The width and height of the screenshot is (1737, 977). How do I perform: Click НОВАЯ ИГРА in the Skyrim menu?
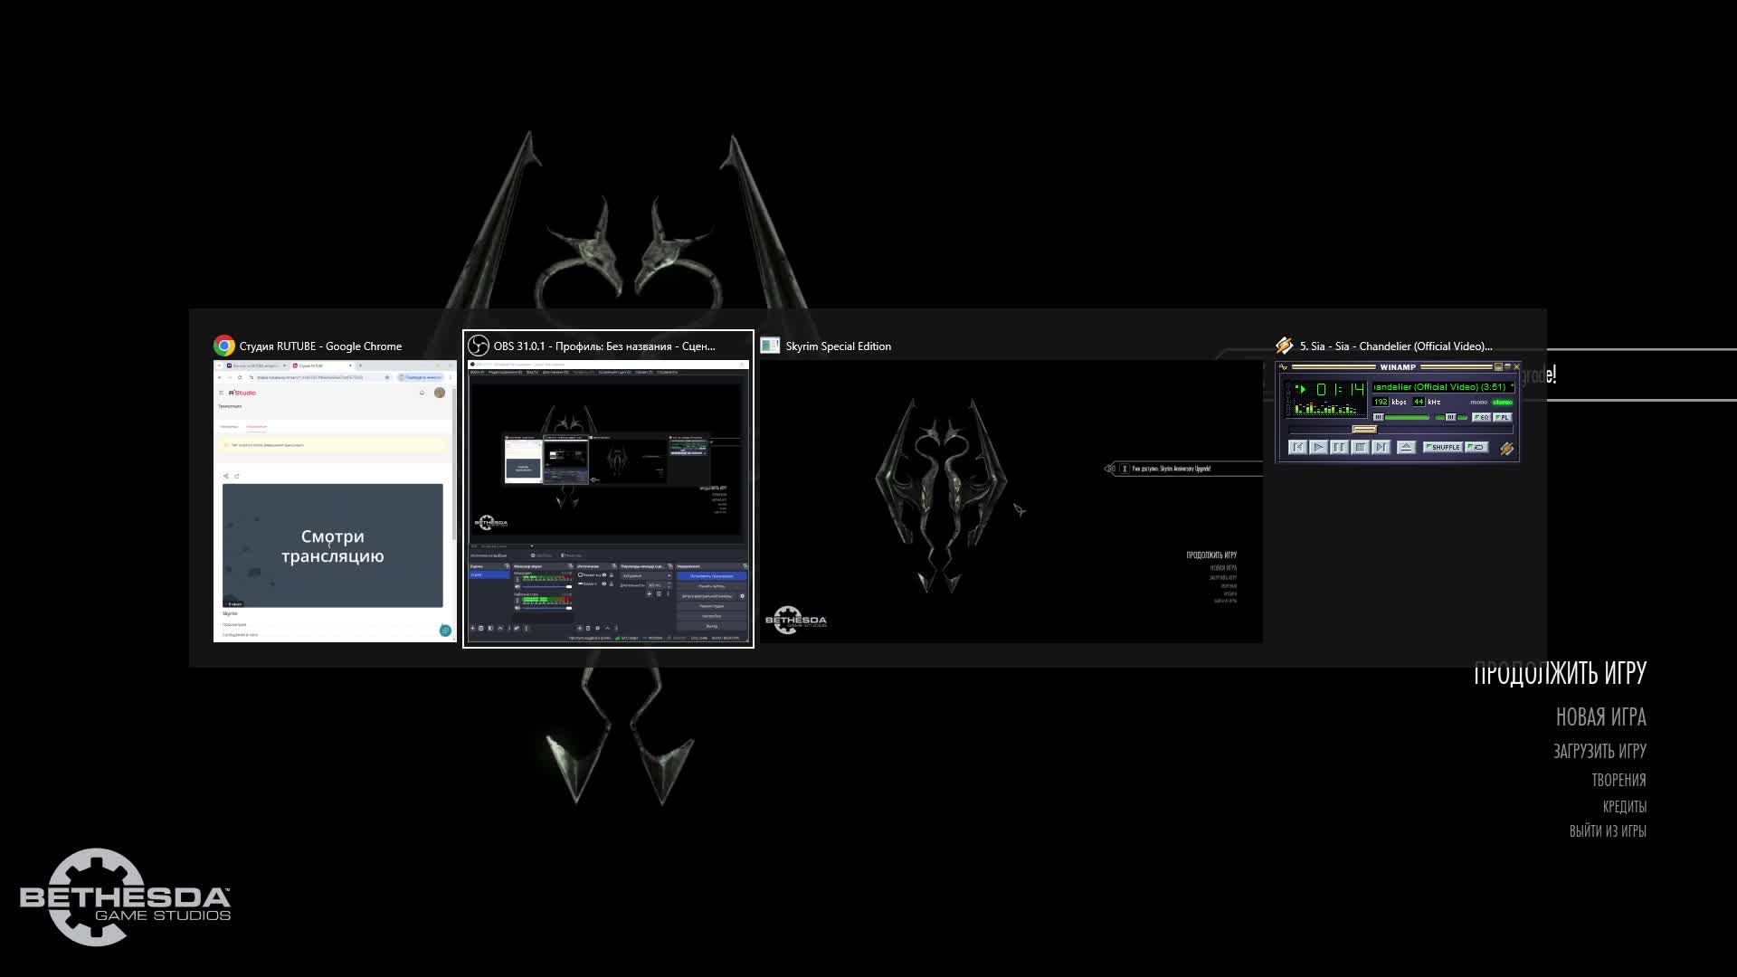(1602, 717)
